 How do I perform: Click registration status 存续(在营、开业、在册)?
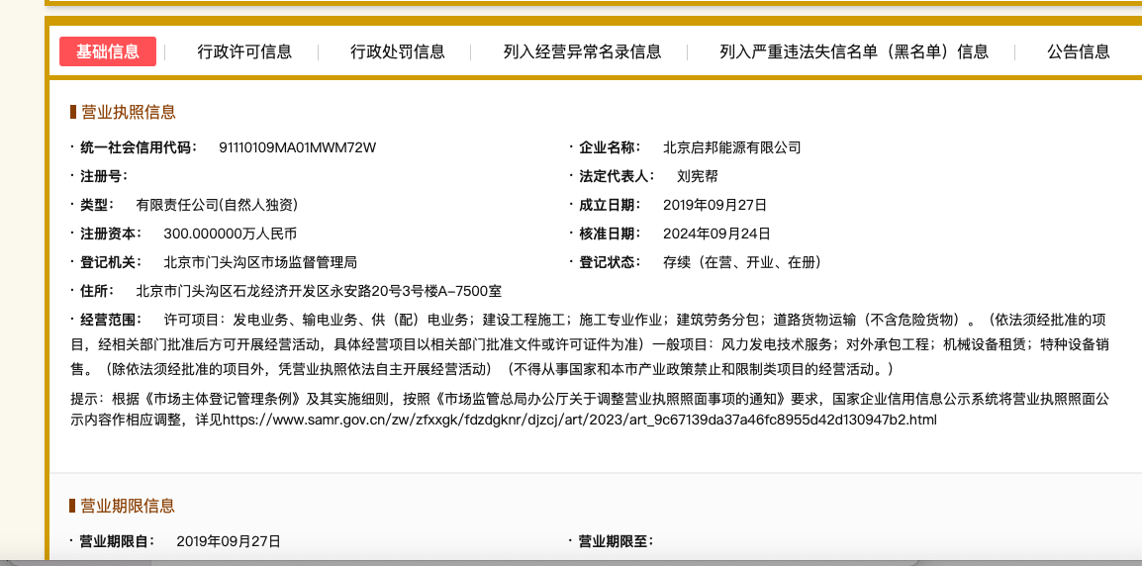coord(743,262)
